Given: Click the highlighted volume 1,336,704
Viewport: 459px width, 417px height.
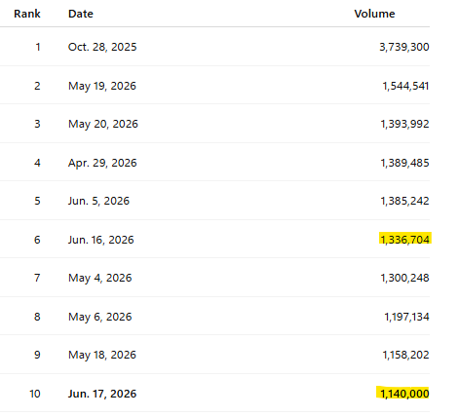Looking at the screenshot, I should coord(404,240).
